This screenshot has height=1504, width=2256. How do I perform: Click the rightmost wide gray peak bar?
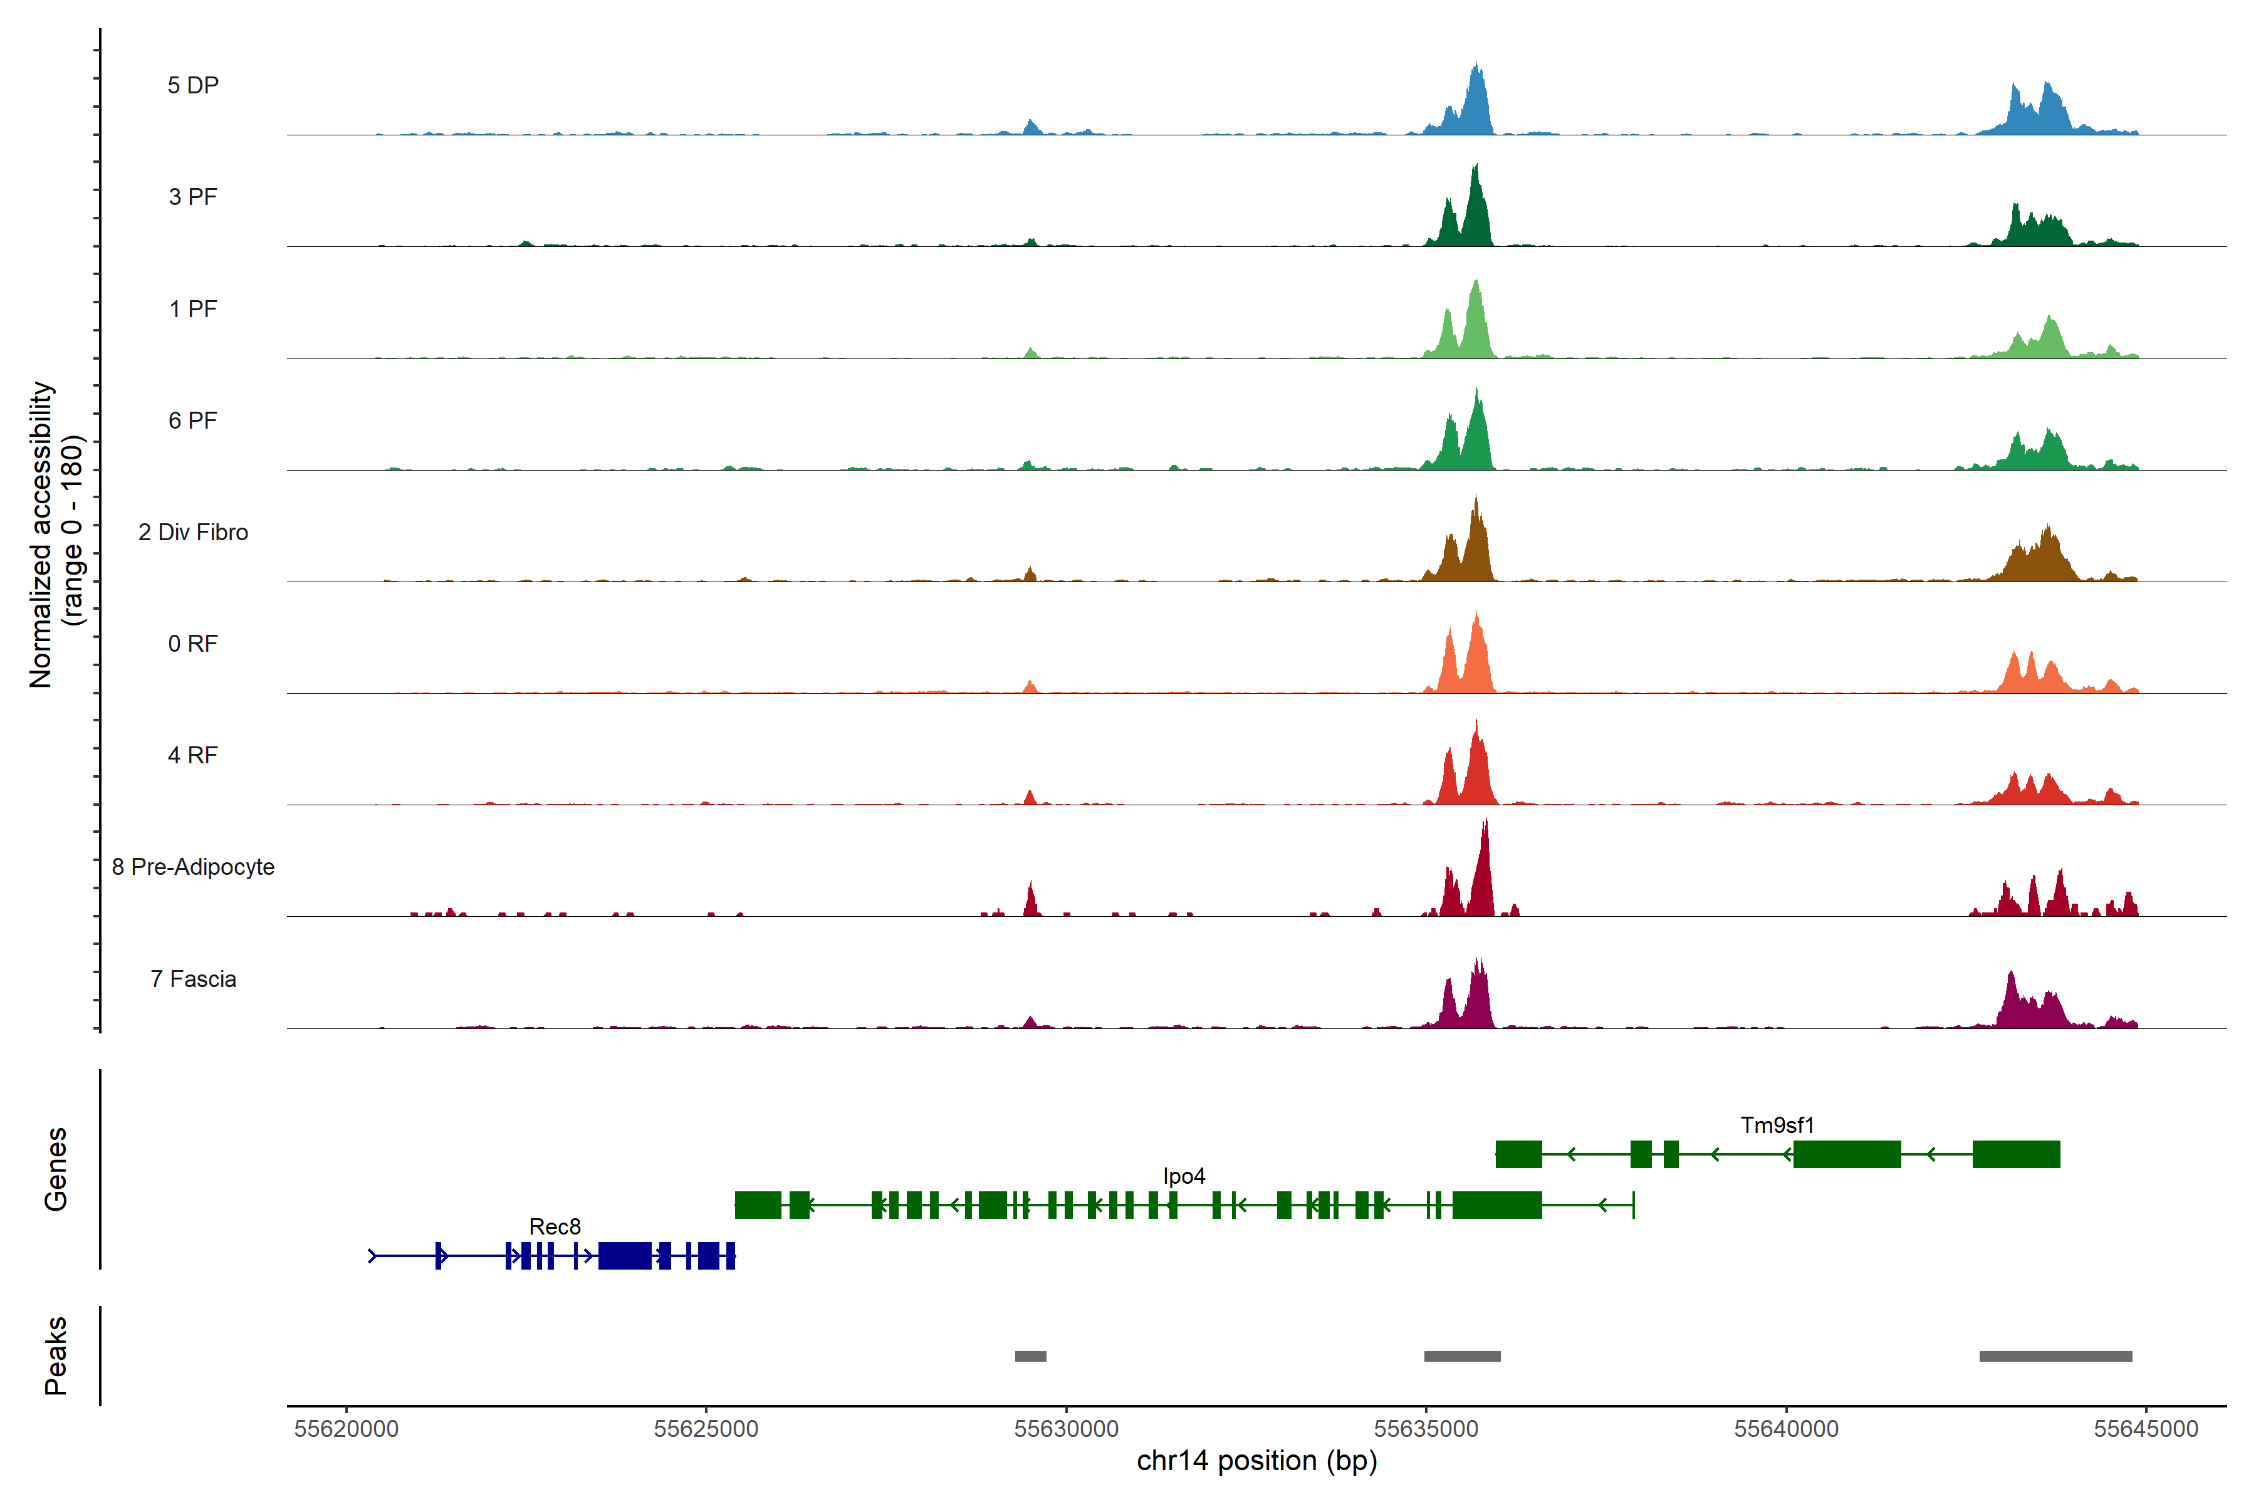2055,1356
